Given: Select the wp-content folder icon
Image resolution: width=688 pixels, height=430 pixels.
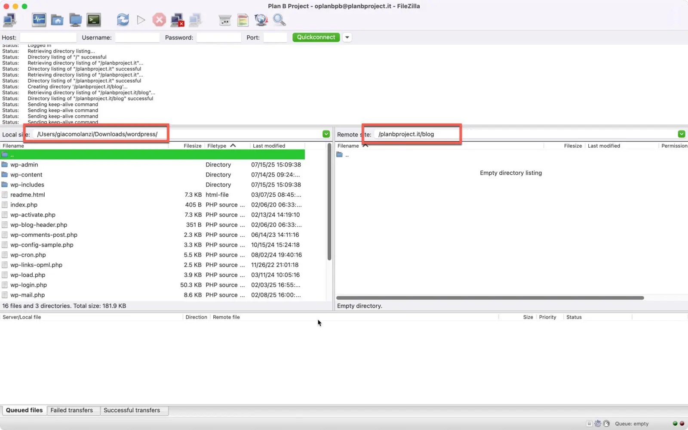Looking at the screenshot, I should pyautogui.click(x=5, y=174).
